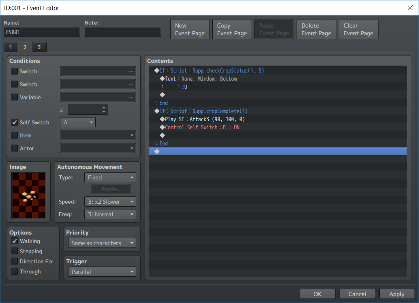The height and width of the screenshot is (303, 419).
Task: Select the Control Self Switch B command line
Action: 203,127
